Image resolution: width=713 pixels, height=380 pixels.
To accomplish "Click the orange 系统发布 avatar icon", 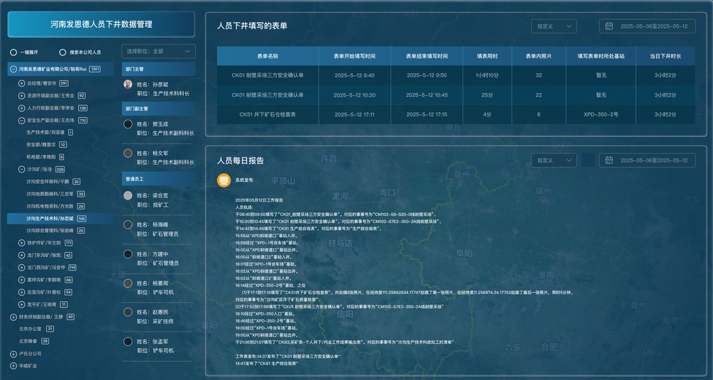I will (x=223, y=180).
